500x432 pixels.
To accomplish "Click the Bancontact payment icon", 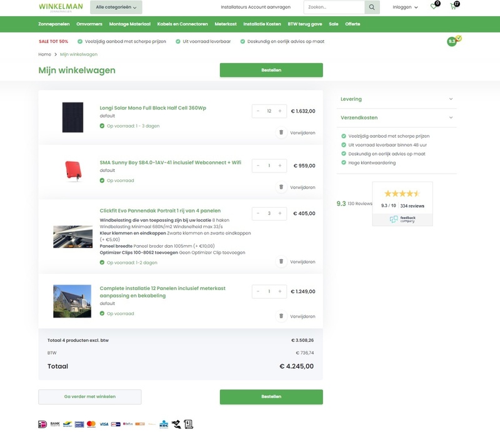I will pos(67,424).
